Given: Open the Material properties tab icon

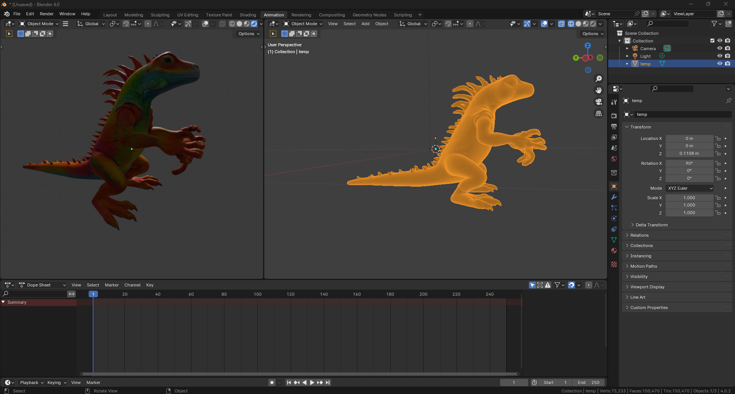Looking at the screenshot, I should (614, 251).
